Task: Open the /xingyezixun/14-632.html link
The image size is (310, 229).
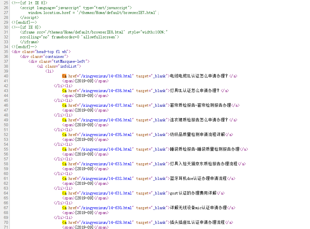Action: point(107,179)
